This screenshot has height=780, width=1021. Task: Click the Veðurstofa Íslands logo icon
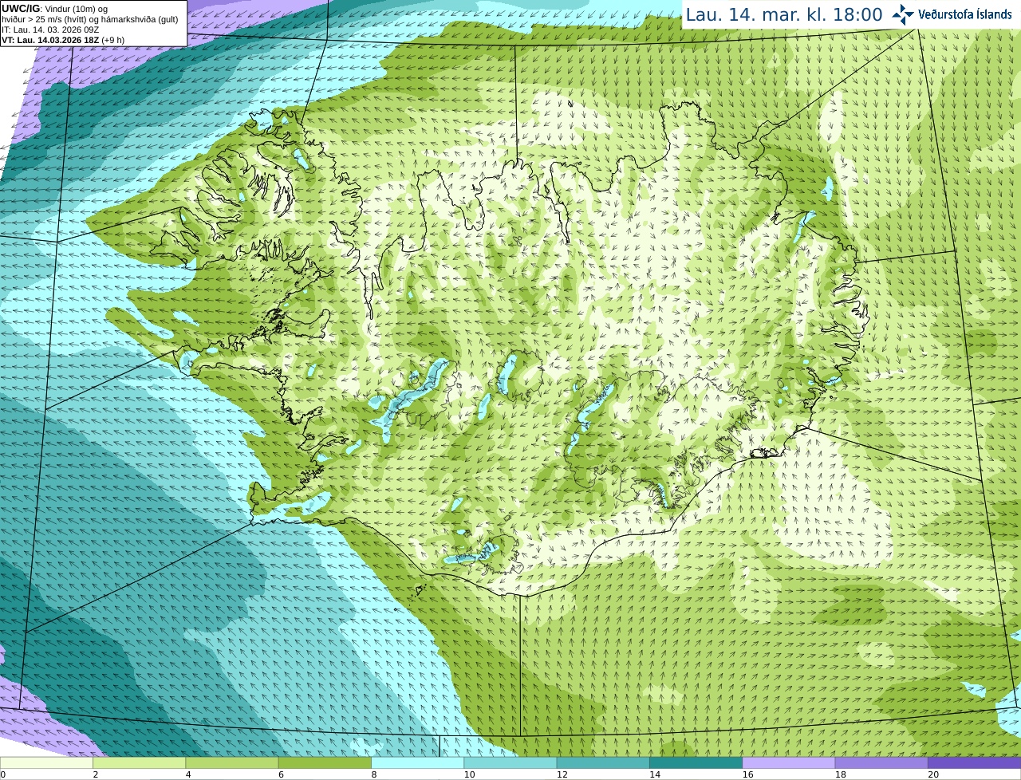(902, 14)
